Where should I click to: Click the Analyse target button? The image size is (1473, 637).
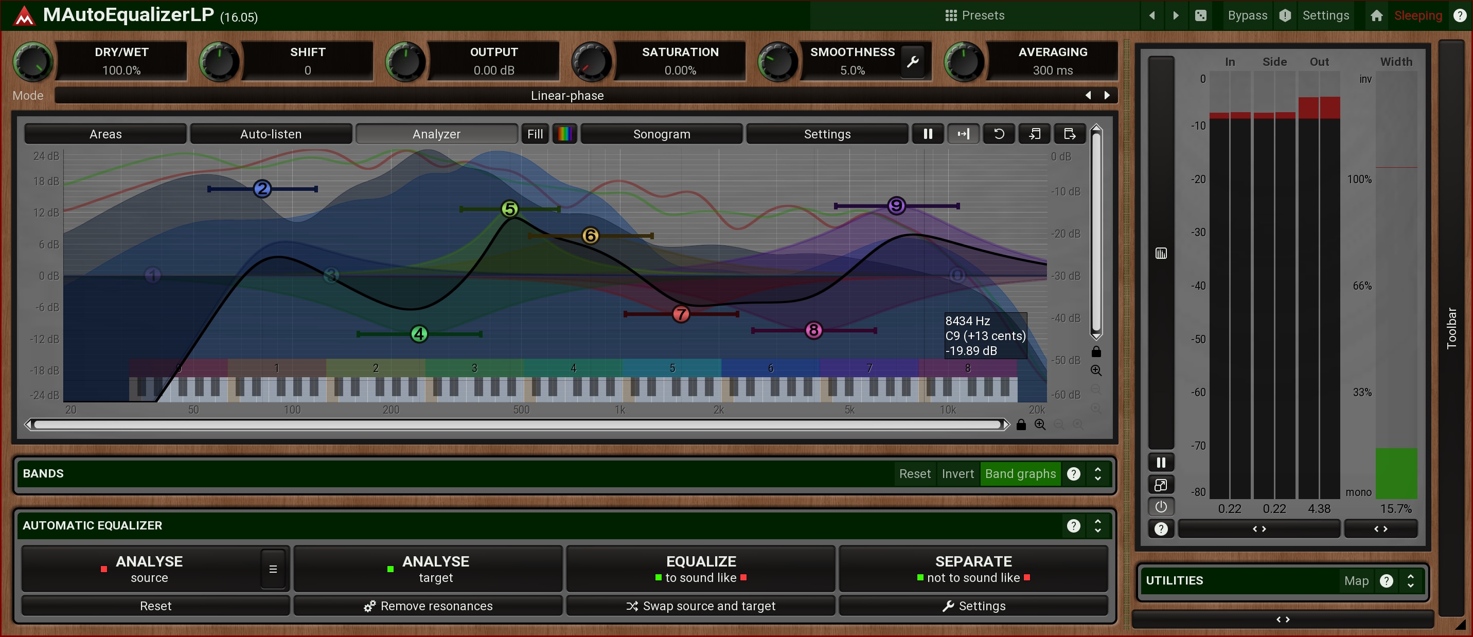(x=428, y=569)
